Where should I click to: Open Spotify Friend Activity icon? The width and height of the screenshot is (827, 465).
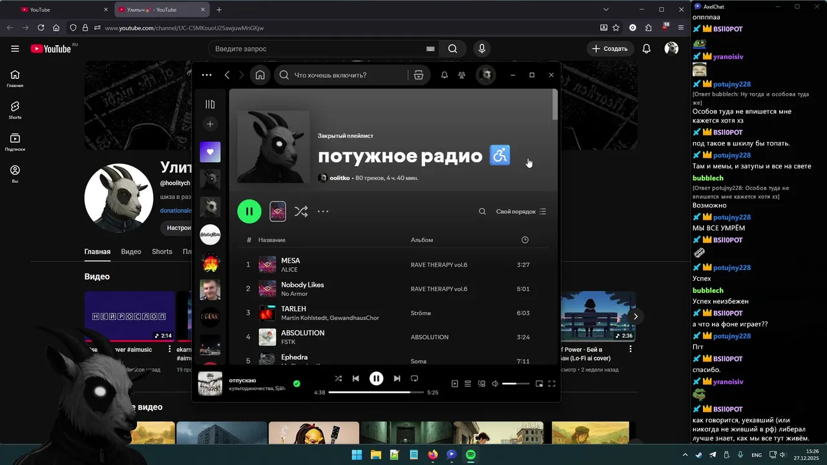pyautogui.click(x=461, y=75)
